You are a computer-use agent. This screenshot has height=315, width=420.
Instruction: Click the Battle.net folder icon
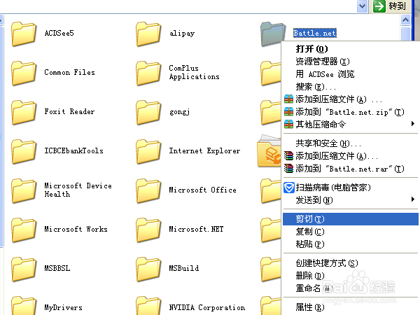[272, 34]
